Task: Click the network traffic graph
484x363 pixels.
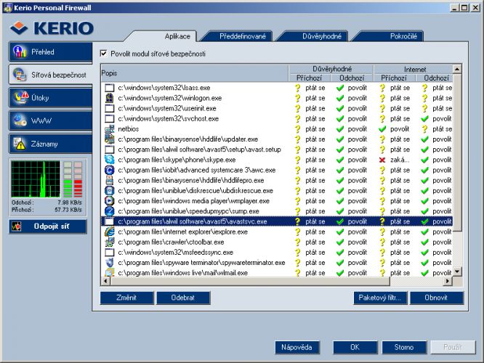Action: pyautogui.click(x=36, y=179)
